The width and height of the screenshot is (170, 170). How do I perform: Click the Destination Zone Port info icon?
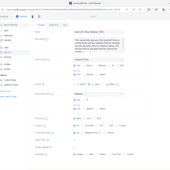pyautogui.click(x=78, y=105)
